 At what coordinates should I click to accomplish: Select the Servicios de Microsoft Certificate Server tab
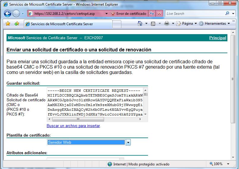coord(68,24)
